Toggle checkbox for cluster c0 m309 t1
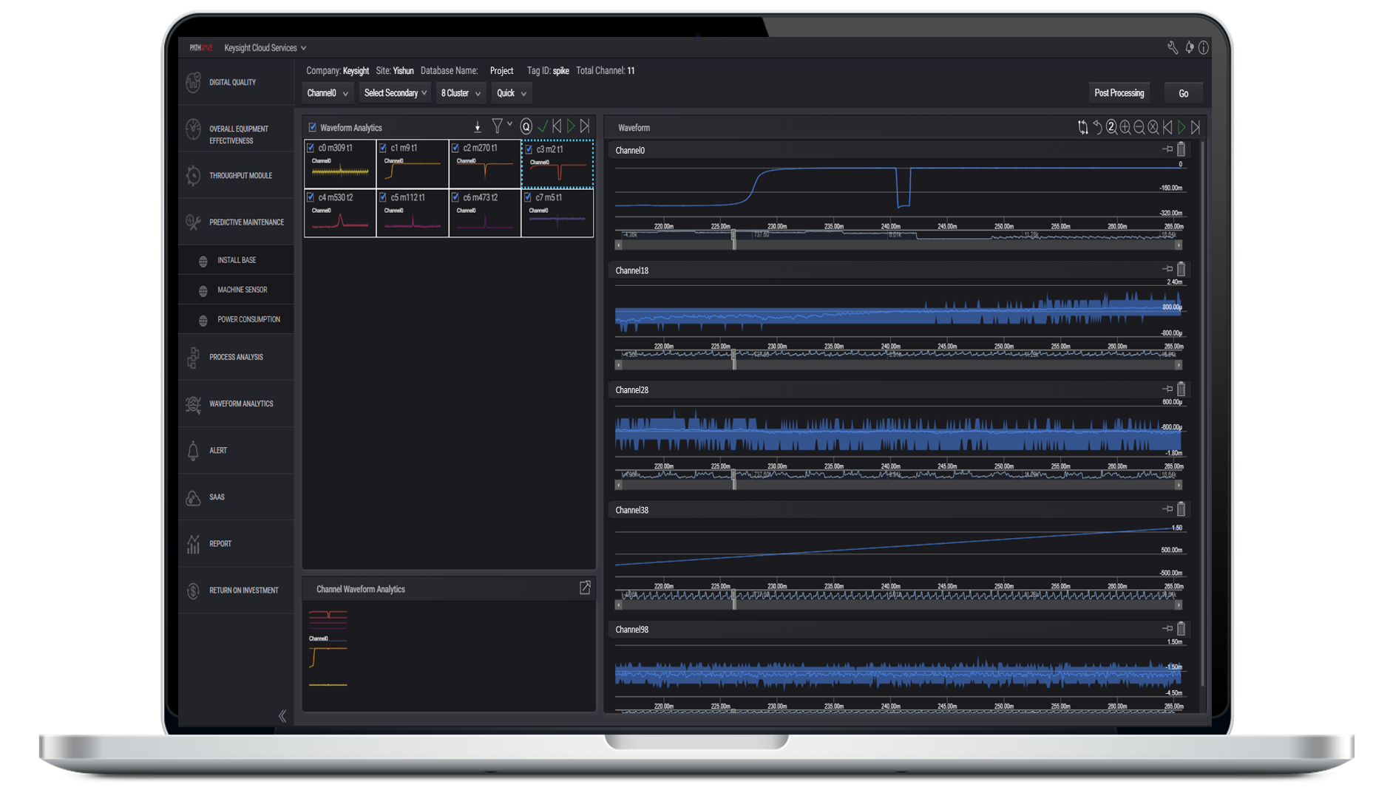 (x=311, y=148)
